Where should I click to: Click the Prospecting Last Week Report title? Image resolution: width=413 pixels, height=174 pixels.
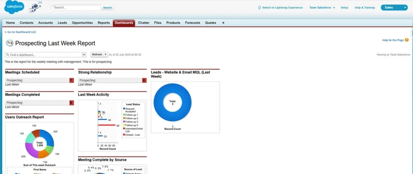(x=55, y=43)
